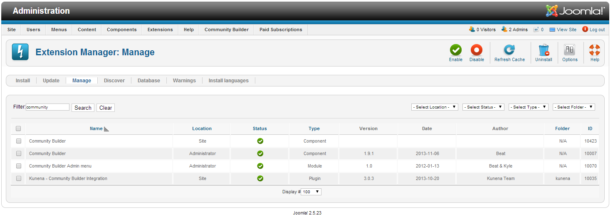Image resolution: width=613 pixels, height=217 pixels.
Task: Sort by ID column header
Action: 590,129
